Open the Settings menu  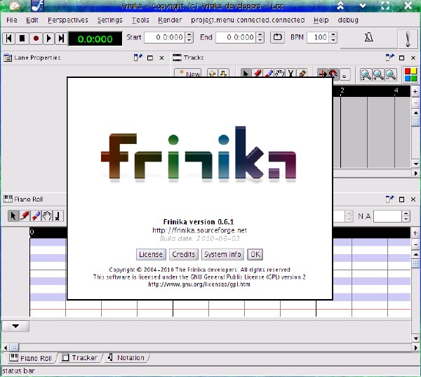109,20
